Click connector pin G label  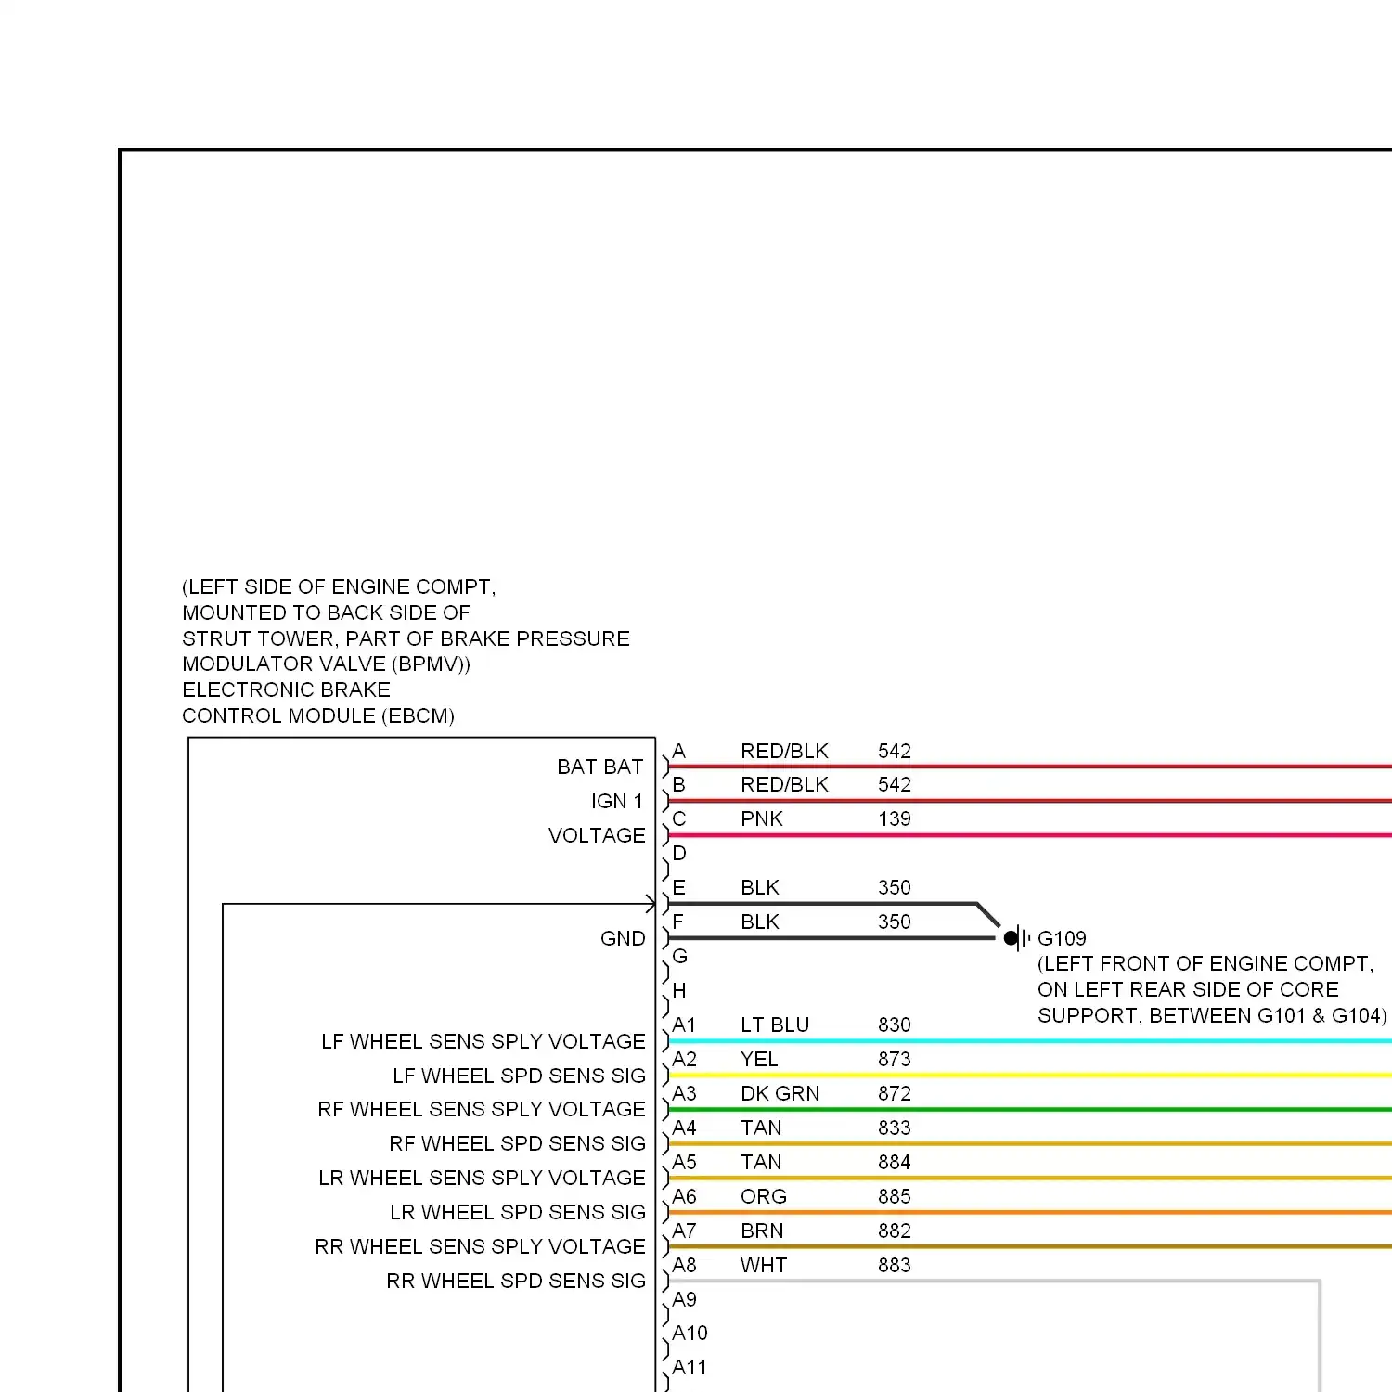[x=680, y=956]
